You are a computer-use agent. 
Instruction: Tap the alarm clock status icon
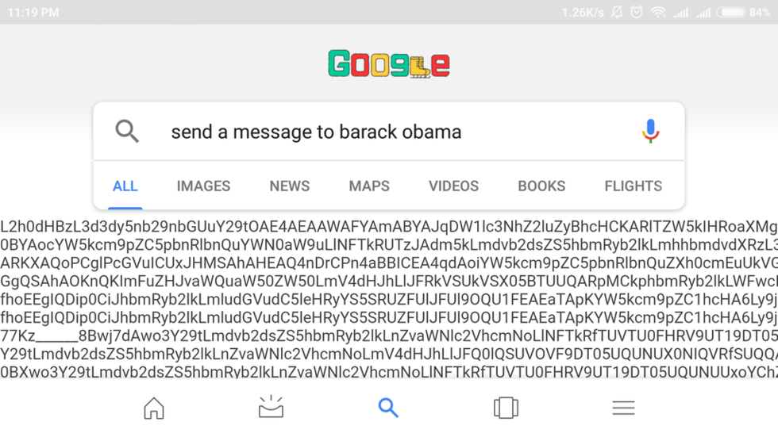pyautogui.click(x=637, y=13)
